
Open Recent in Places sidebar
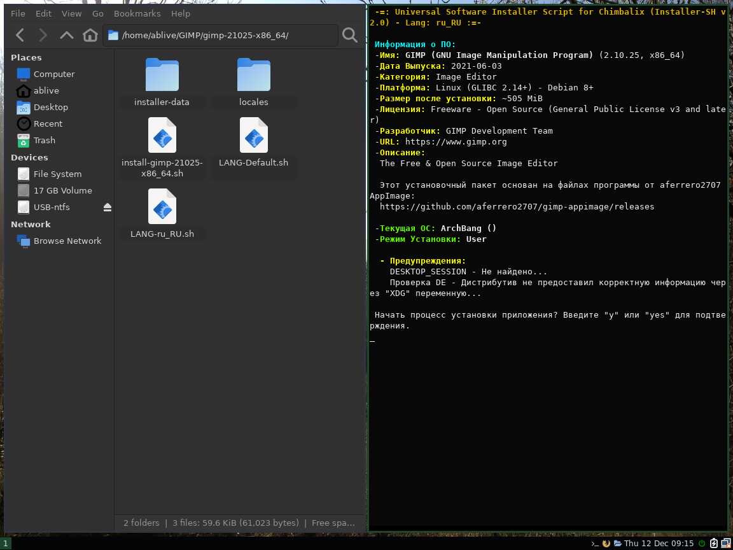(48, 123)
